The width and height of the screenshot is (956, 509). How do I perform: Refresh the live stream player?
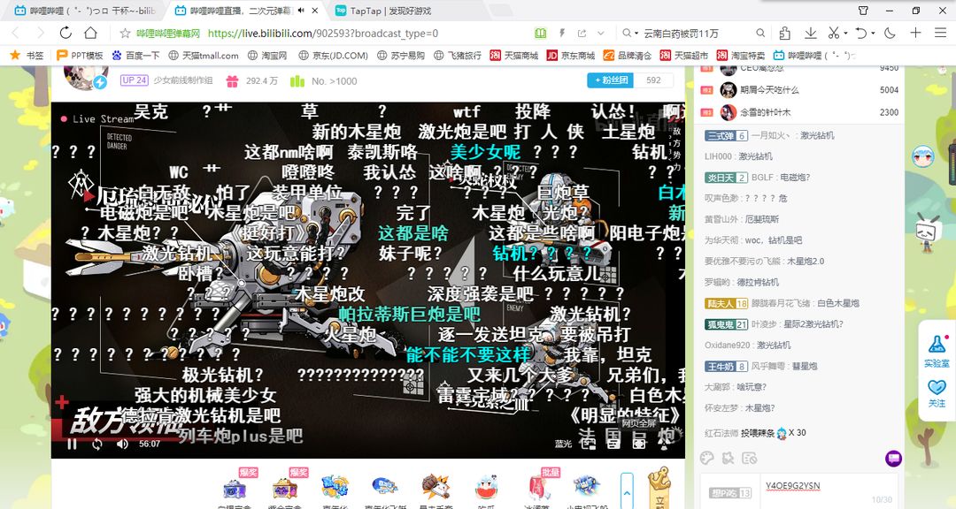(97, 444)
